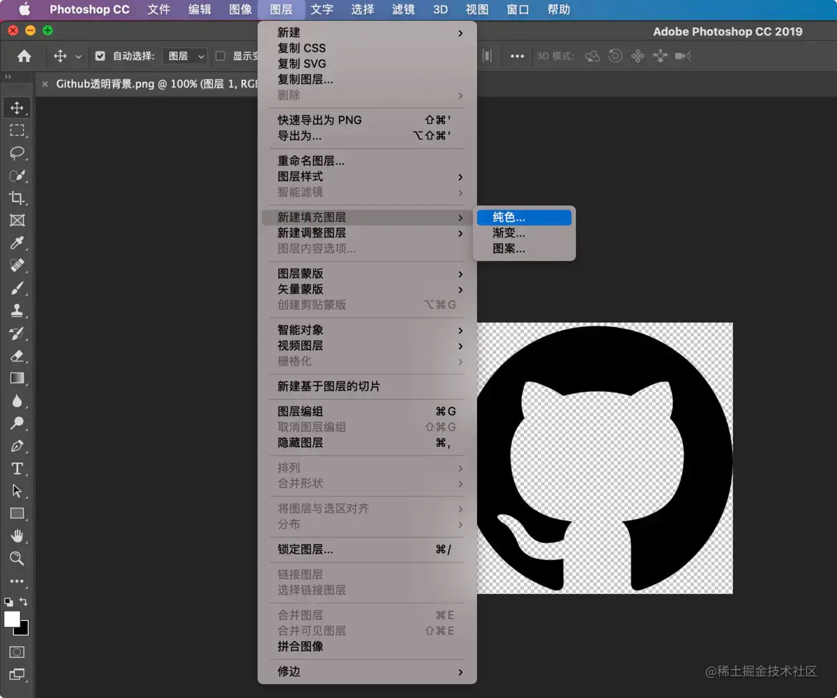Select the Dodge tool
This screenshot has width=837, height=698.
pos(17,423)
